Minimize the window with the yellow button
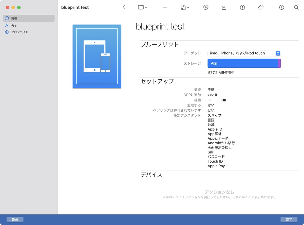Image resolution: width=304 pixels, height=225 pixels. [x=13, y=7]
